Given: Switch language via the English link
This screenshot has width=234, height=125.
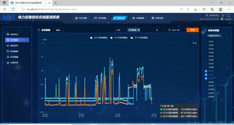Looking at the screenshot, I should [228, 19].
